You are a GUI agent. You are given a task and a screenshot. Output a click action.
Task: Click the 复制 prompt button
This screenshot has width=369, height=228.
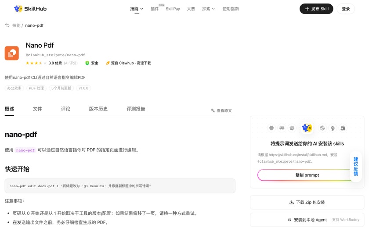(x=307, y=175)
